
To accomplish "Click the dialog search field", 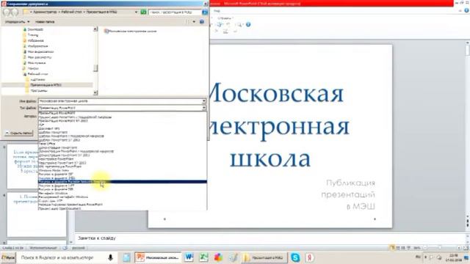I will coord(175,12).
